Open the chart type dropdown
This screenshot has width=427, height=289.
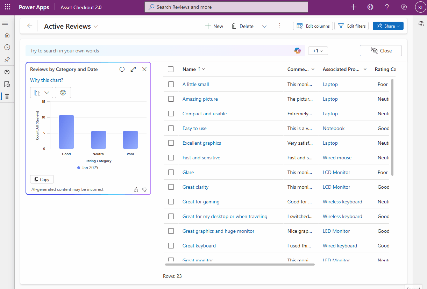pyautogui.click(x=41, y=93)
